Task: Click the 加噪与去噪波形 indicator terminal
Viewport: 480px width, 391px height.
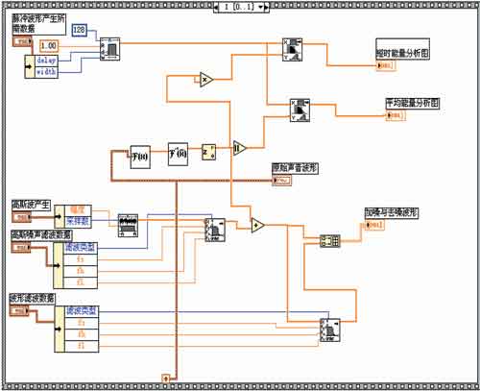Action: [x=374, y=225]
